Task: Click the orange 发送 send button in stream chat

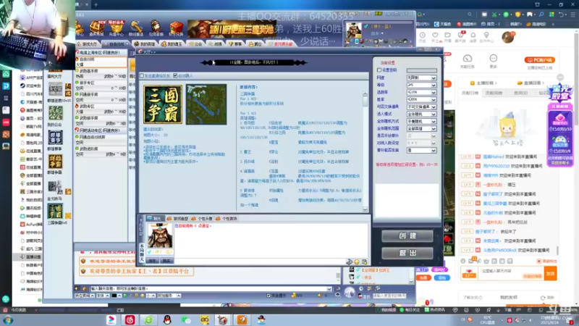Action: [x=550, y=274]
